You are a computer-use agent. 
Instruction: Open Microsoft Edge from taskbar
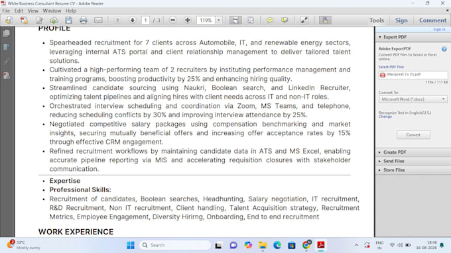(277, 245)
